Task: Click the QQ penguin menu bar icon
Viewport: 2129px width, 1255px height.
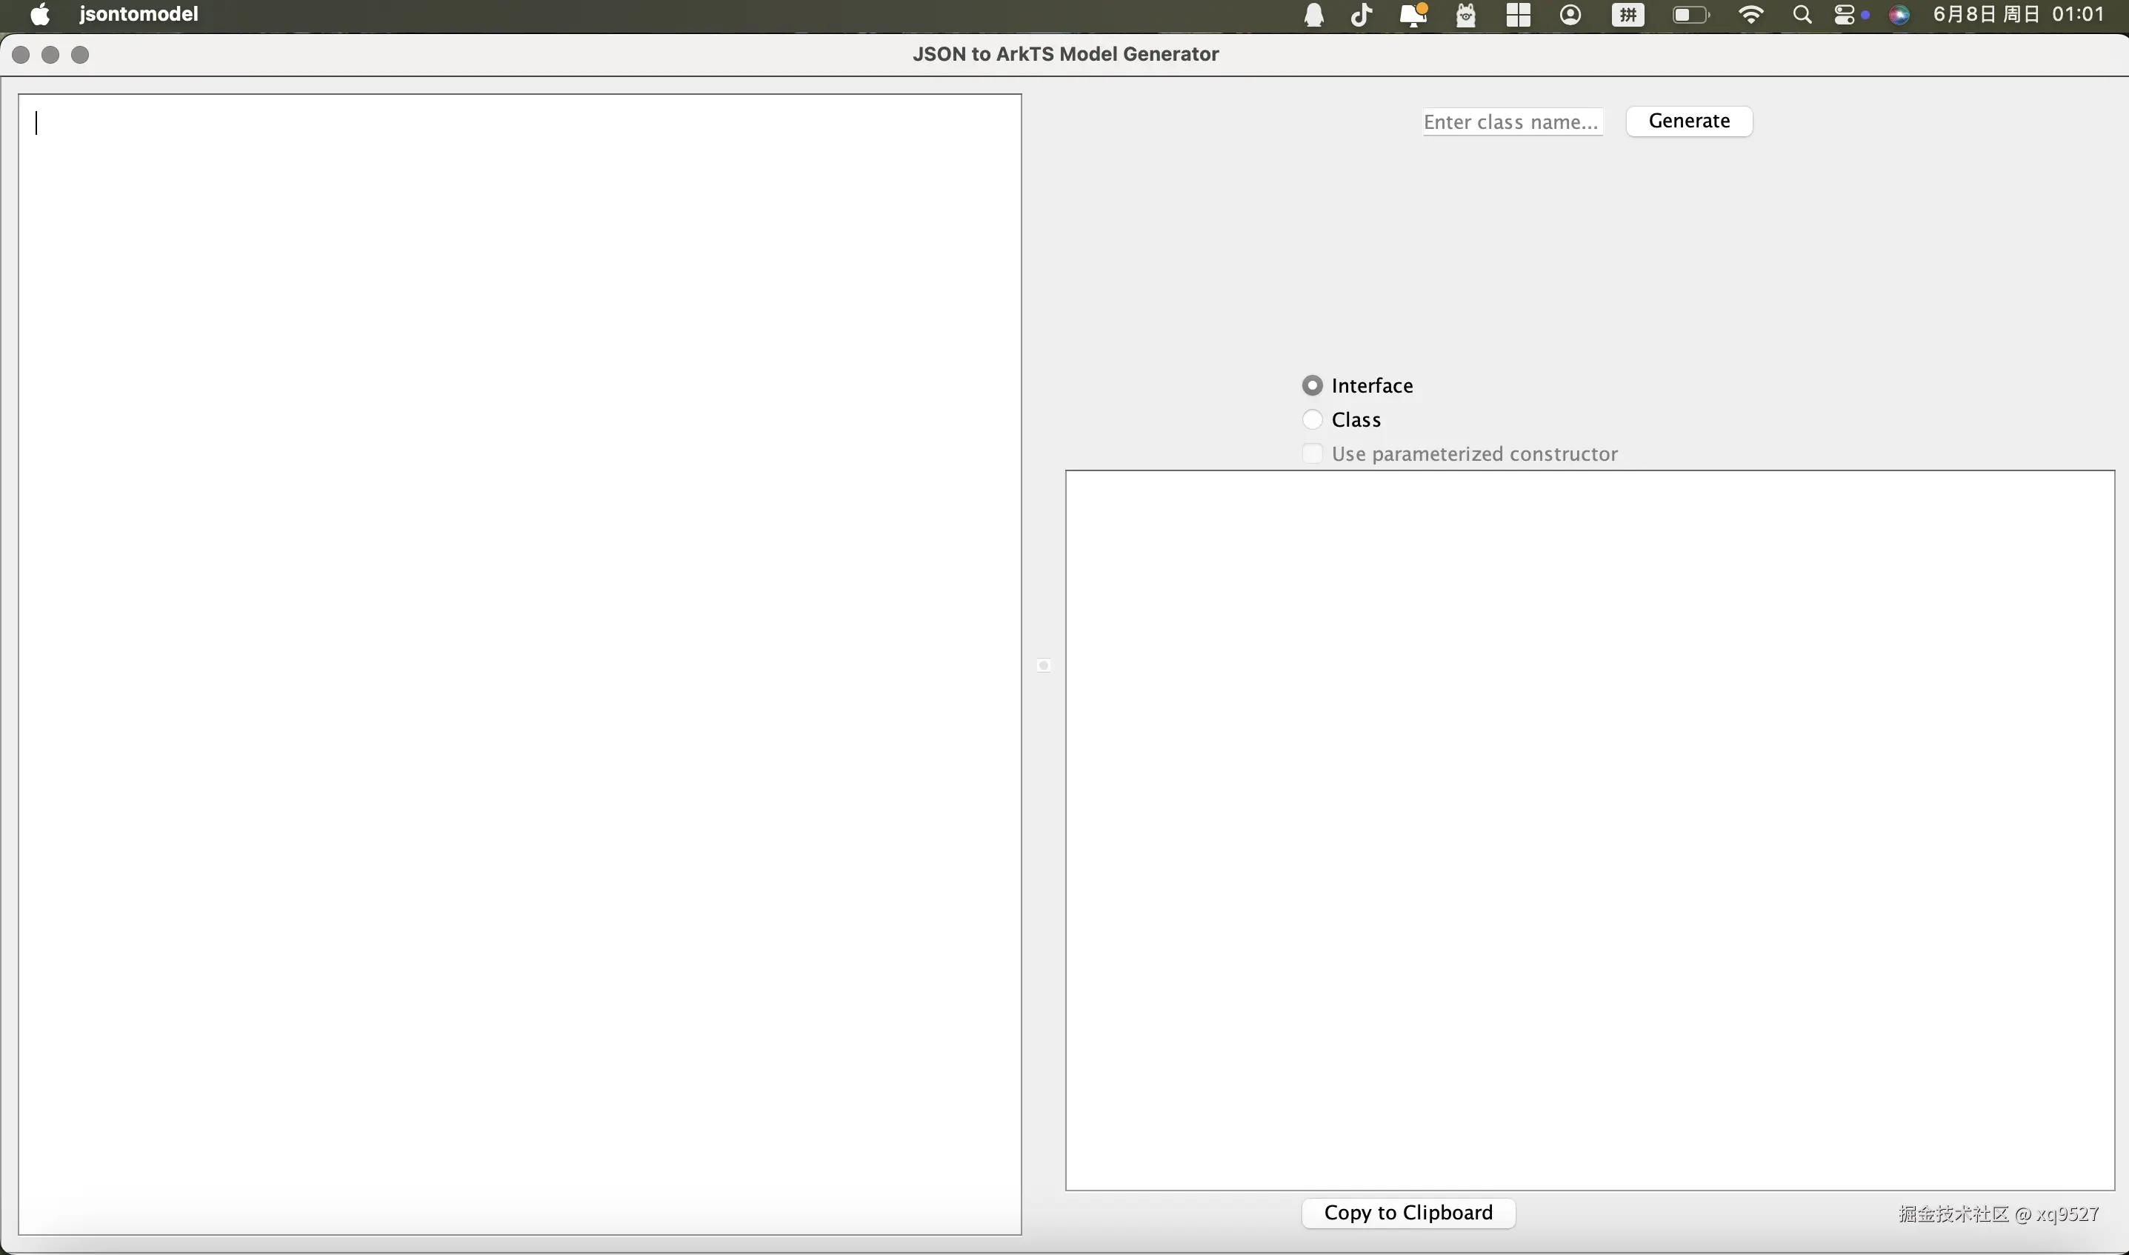Action: click(1313, 16)
